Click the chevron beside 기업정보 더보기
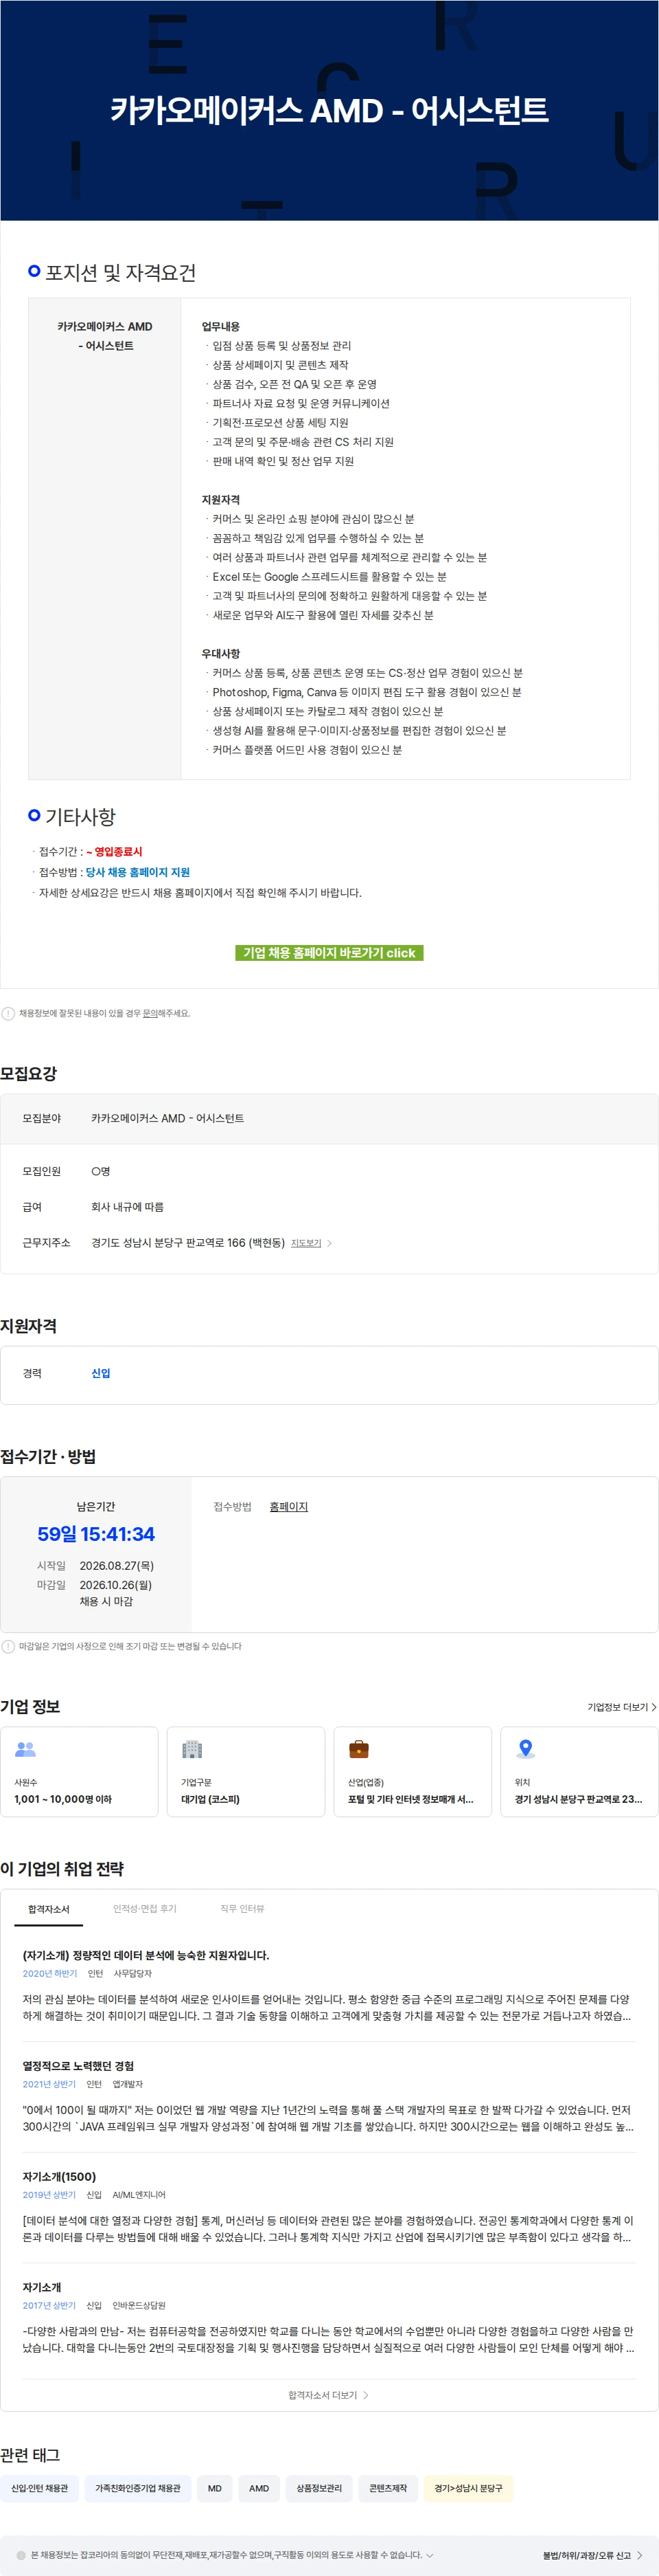Viewport: 659px width, 2576px height. (654, 1707)
